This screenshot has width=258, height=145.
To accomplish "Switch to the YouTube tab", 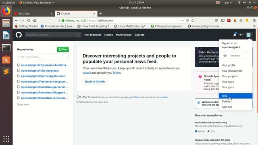I will 34,14.
